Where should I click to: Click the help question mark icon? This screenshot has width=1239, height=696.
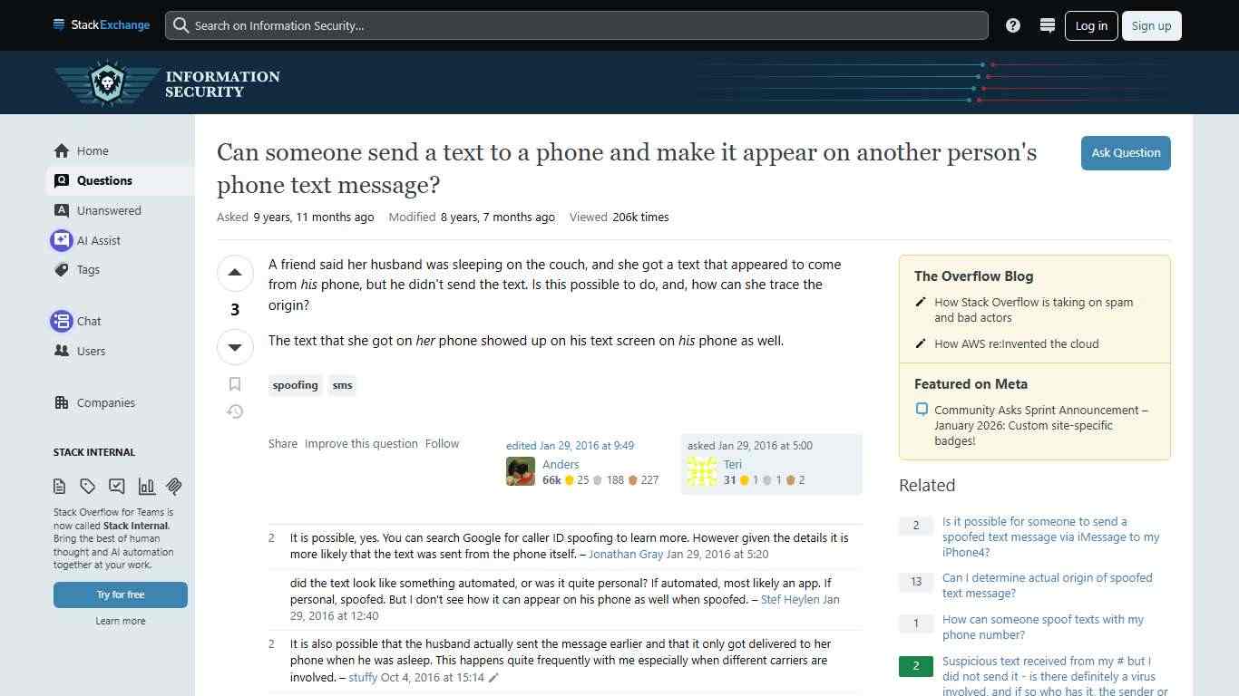(x=1013, y=25)
